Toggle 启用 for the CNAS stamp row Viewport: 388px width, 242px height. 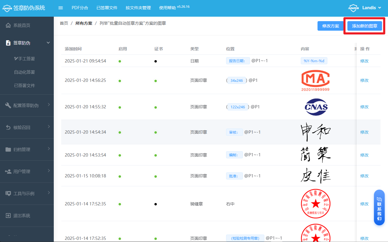point(119,107)
